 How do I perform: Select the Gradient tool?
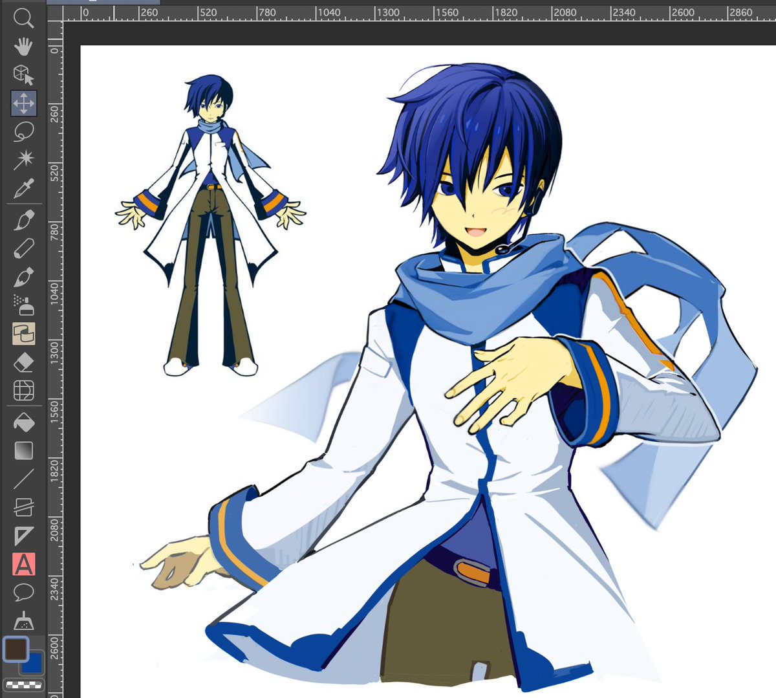(x=23, y=450)
